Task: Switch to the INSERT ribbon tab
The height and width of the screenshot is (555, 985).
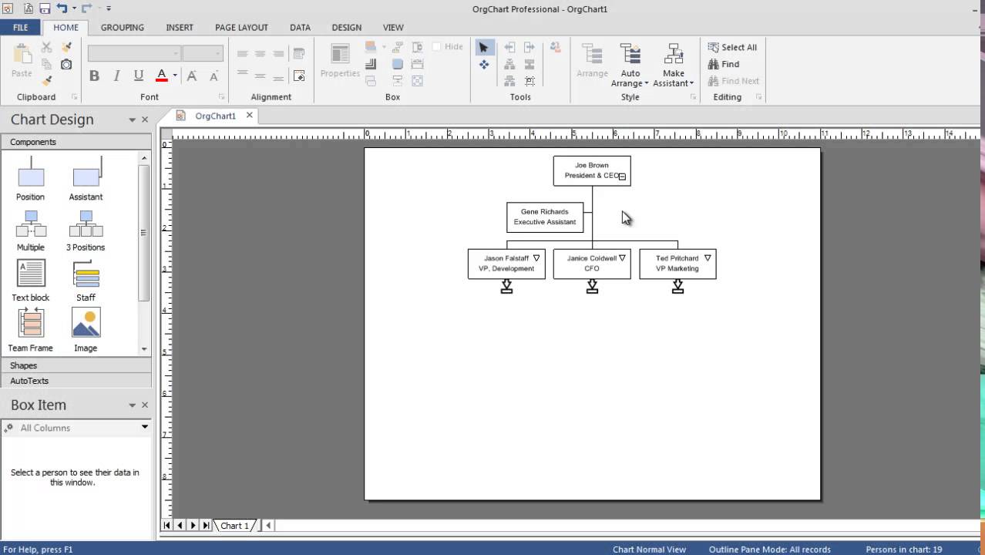Action: tap(180, 27)
